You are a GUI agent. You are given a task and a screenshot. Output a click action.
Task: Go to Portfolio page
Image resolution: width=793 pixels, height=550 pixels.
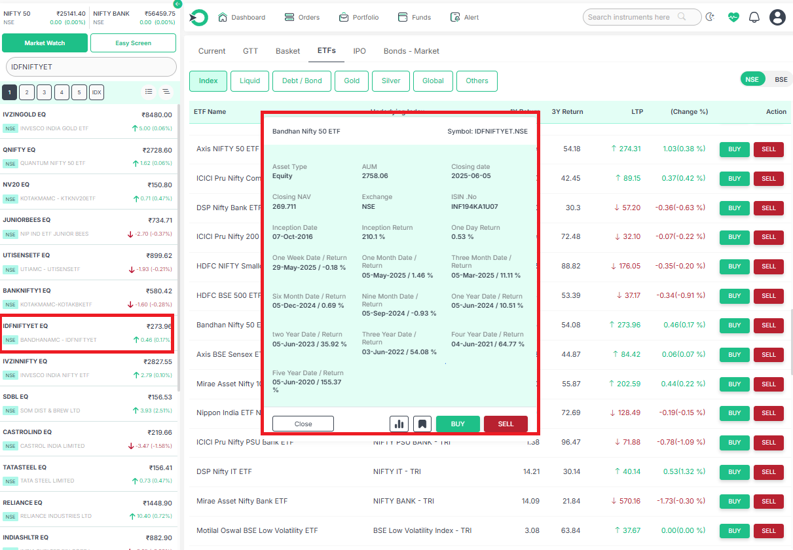tap(359, 17)
